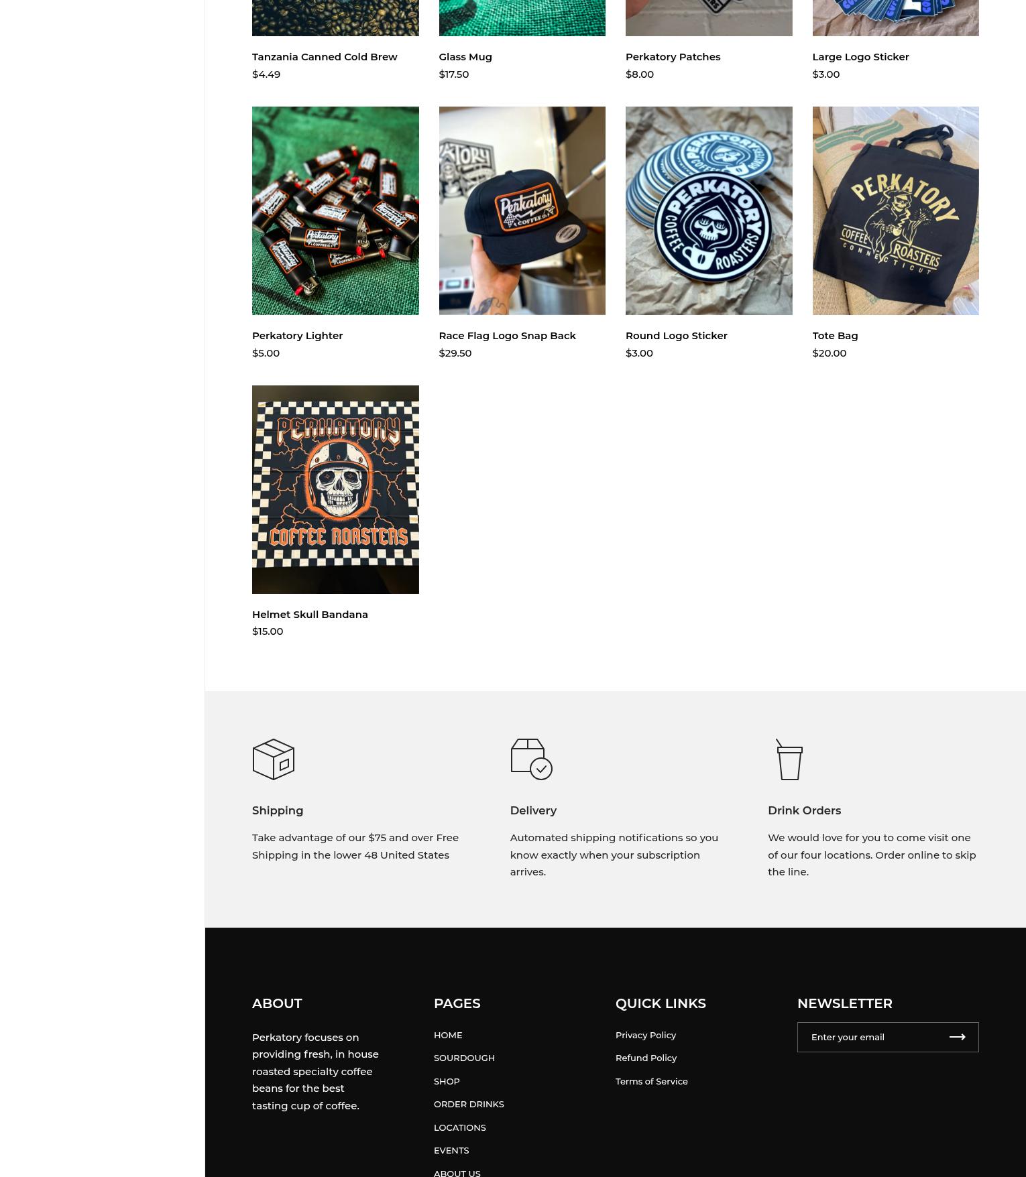
Task: Click the Shipping box icon
Action: (x=273, y=759)
